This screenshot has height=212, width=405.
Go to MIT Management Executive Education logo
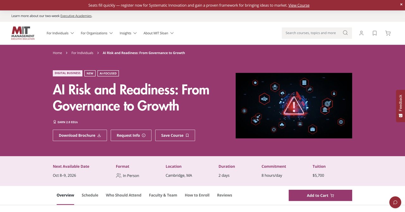(23, 33)
